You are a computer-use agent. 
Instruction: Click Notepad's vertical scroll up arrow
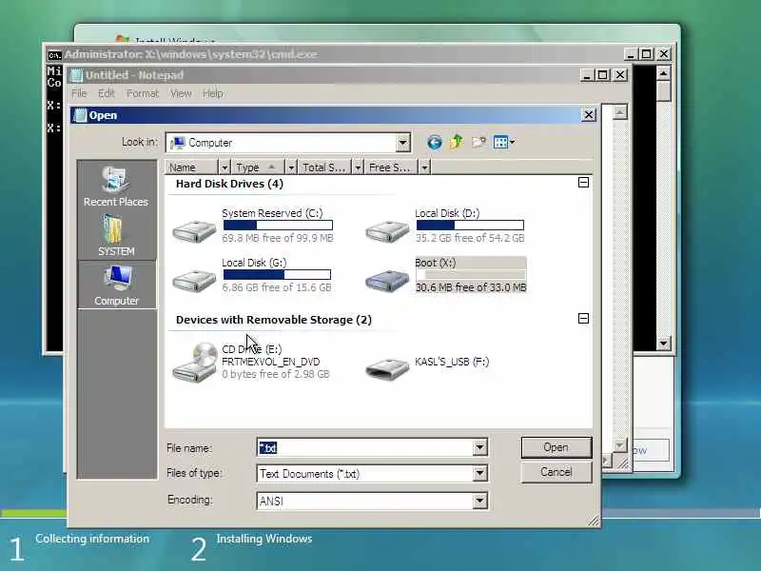(620, 112)
